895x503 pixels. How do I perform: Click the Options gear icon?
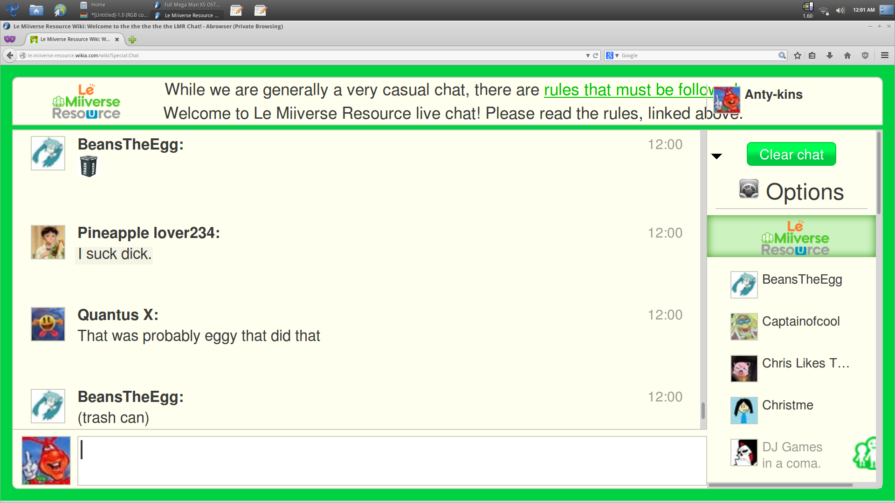coord(749,189)
